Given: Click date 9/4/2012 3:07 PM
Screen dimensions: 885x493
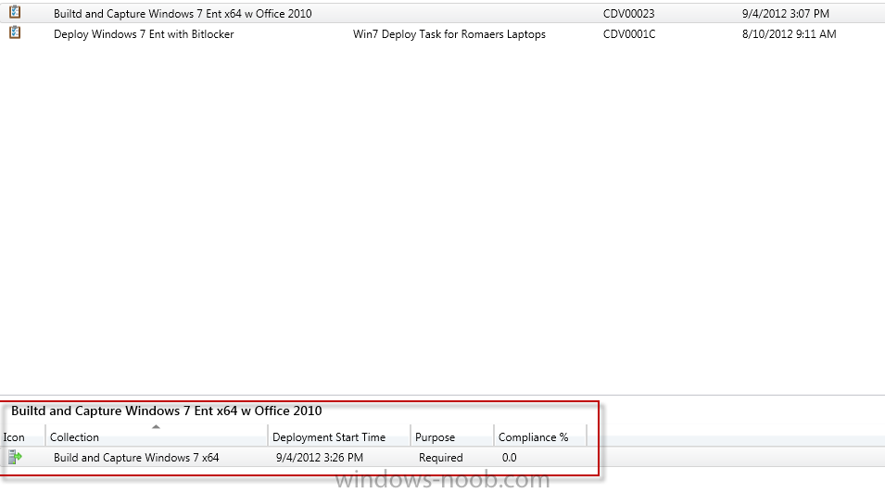Looking at the screenshot, I should point(786,14).
